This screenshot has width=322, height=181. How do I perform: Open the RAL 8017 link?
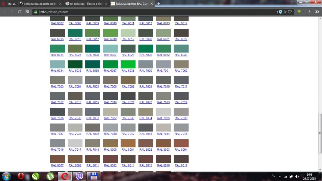point(181,165)
